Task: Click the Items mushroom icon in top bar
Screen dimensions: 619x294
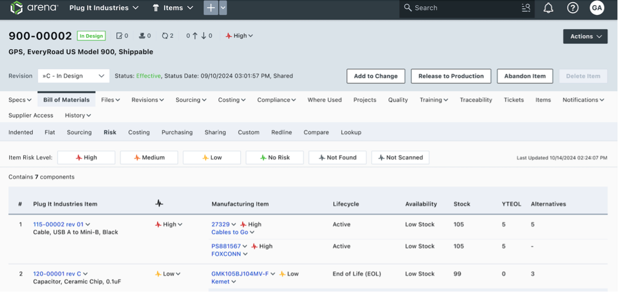Action: 156,8
